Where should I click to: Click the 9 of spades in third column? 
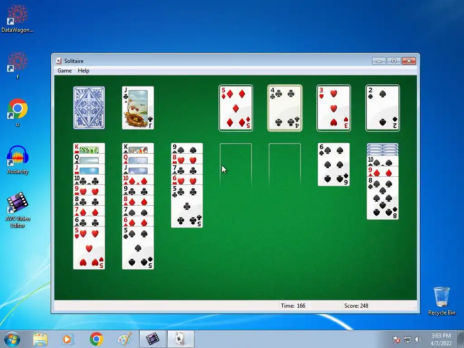coord(187,148)
